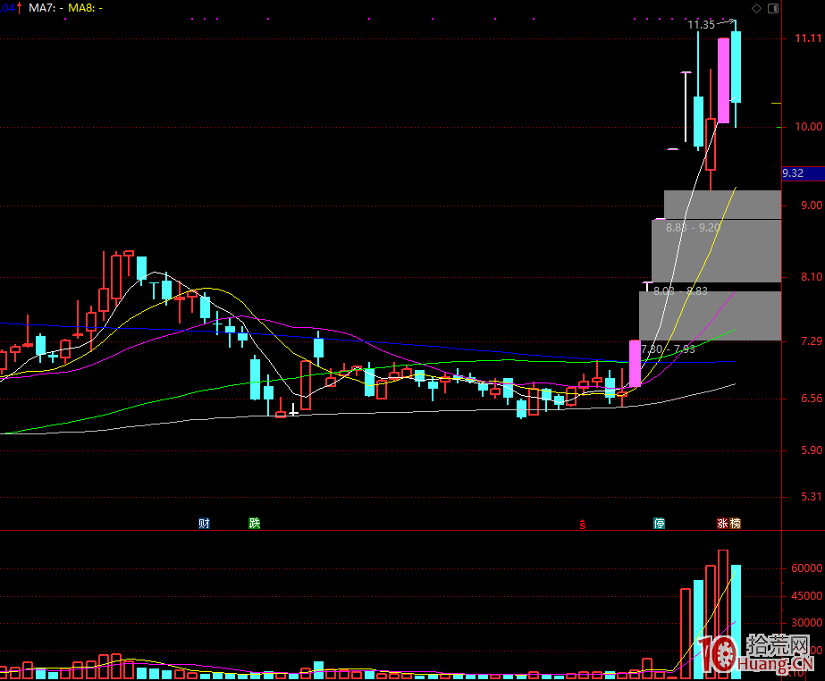This screenshot has width=825, height=681.
Task: Open the green 跌 event marker
Action: pos(255,523)
